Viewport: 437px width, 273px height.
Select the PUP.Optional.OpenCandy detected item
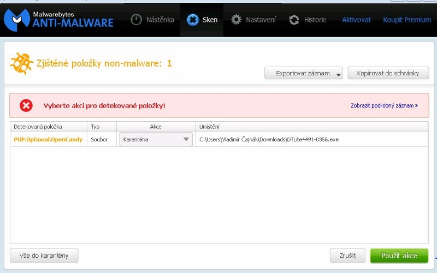[48, 139]
